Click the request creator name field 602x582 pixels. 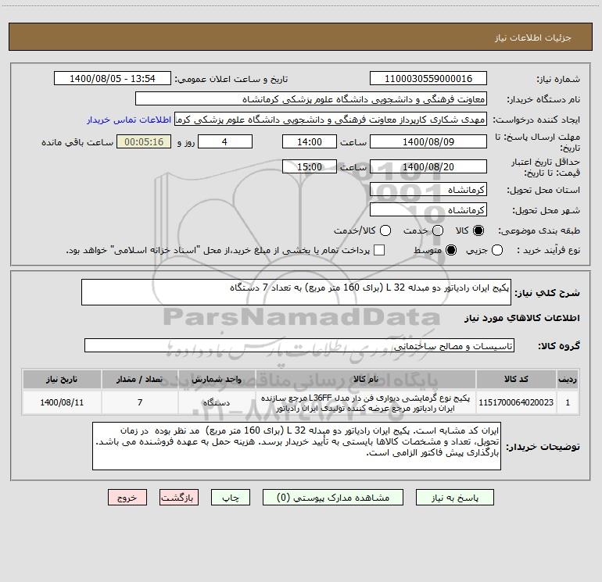point(331,120)
